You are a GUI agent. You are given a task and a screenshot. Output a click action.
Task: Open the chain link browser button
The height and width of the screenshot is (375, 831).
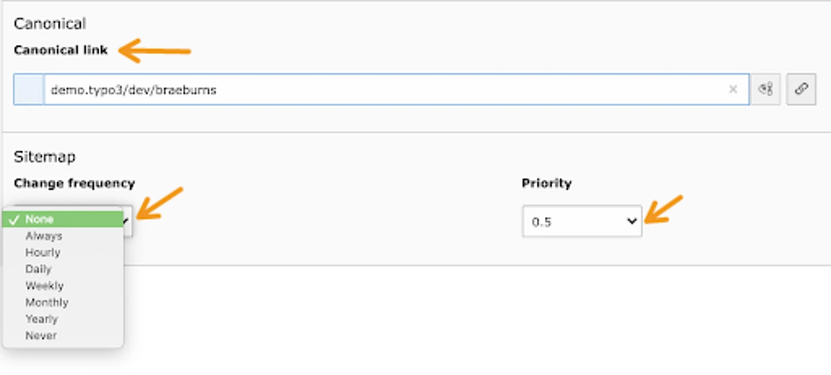(801, 89)
